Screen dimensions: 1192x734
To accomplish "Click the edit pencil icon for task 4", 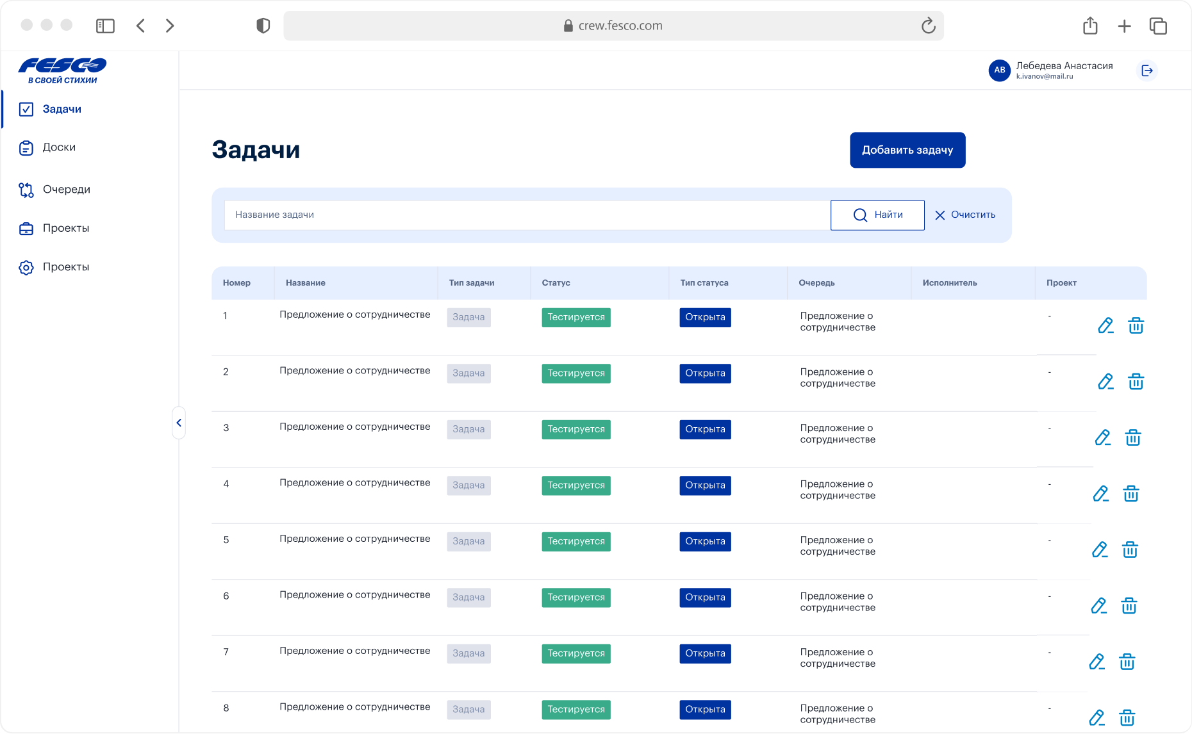I will coord(1100,493).
